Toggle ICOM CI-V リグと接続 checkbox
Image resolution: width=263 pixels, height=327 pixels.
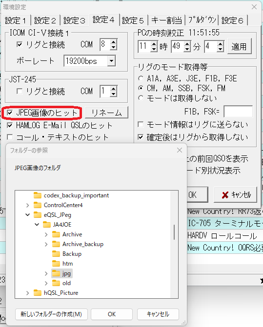pyautogui.click(x=20, y=44)
